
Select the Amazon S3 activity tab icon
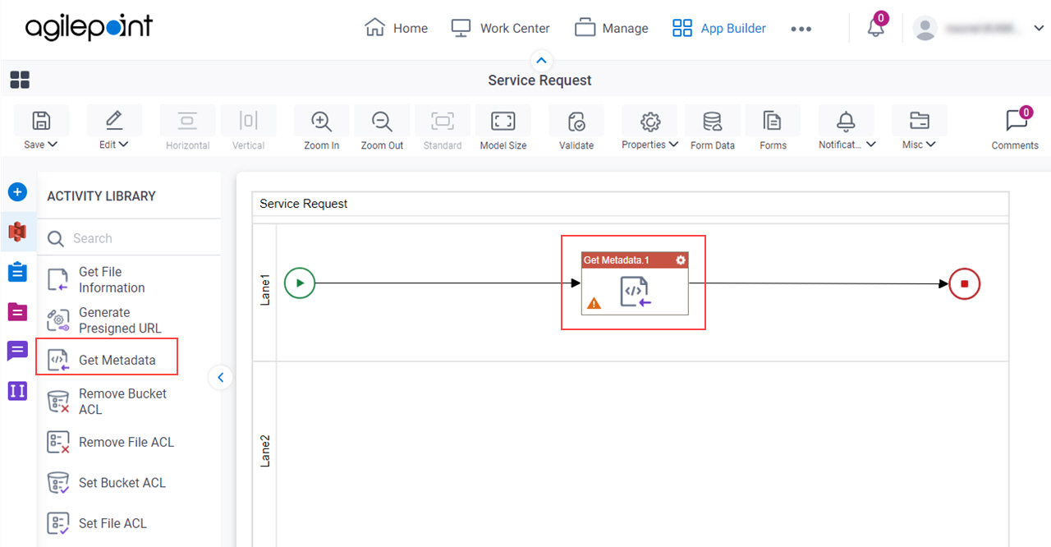click(x=17, y=232)
